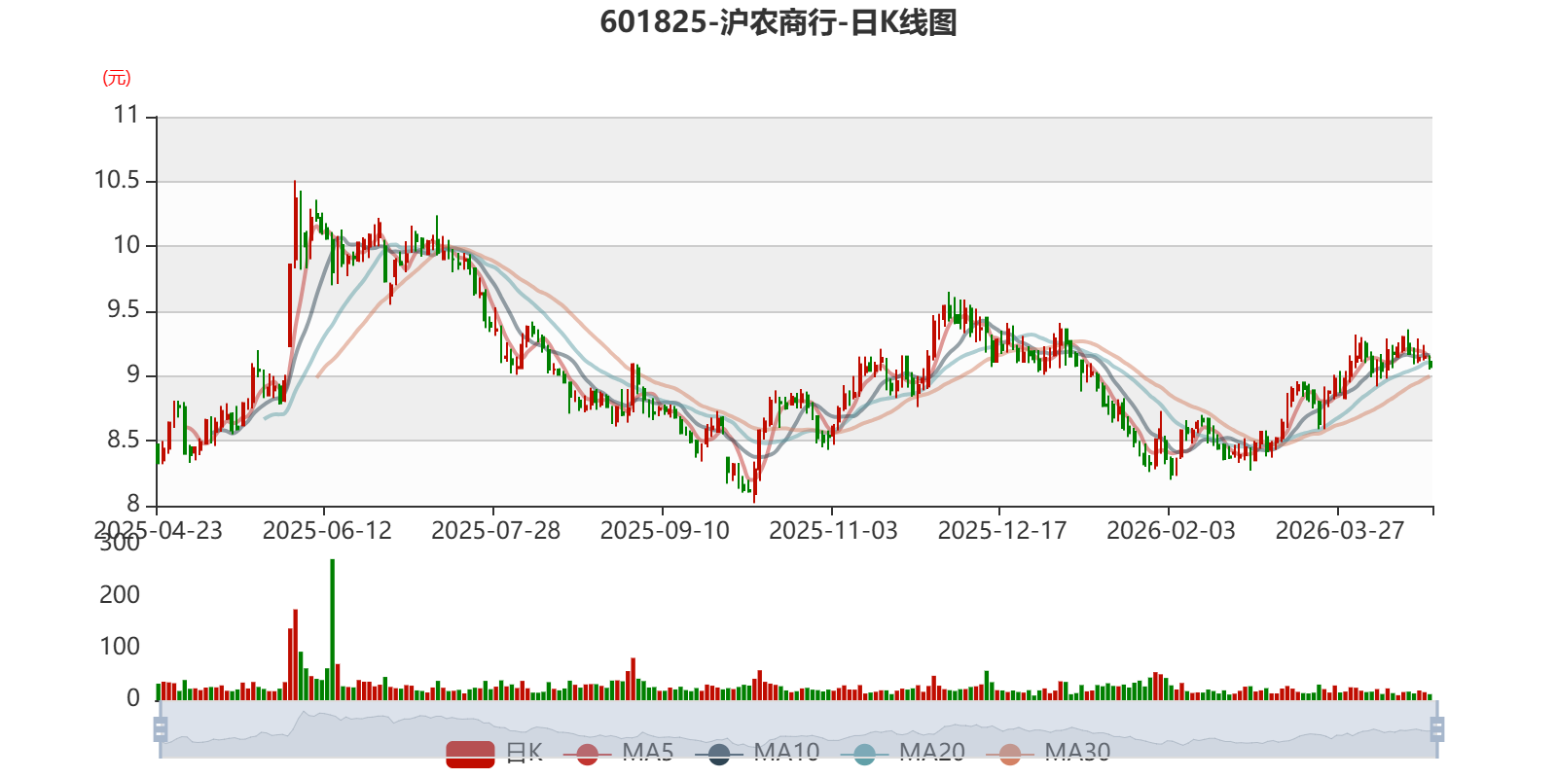Click the tallest green volume bar

coord(332,629)
